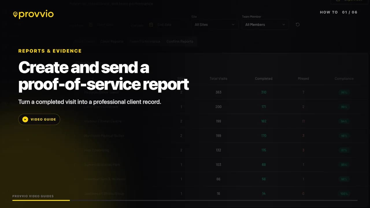Screen dimensions: 370x208
Task: Click the Completed value 310
Action: click(264, 92)
